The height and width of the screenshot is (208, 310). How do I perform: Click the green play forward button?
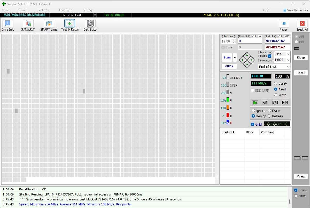255,103
